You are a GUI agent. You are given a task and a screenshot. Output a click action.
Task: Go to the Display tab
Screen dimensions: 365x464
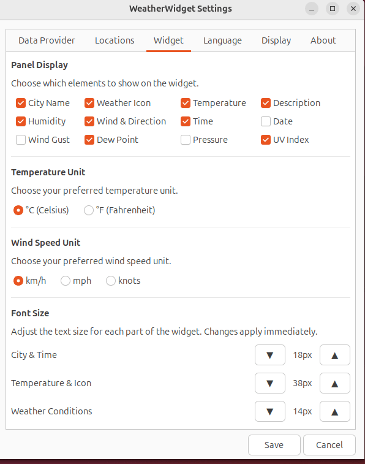pyautogui.click(x=276, y=40)
